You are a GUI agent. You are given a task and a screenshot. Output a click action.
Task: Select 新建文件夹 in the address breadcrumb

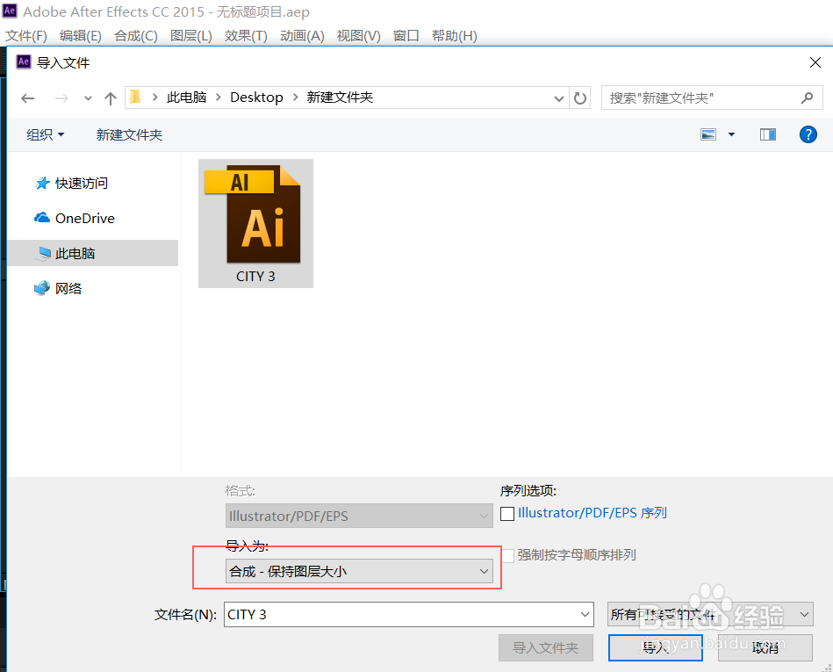[340, 98]
